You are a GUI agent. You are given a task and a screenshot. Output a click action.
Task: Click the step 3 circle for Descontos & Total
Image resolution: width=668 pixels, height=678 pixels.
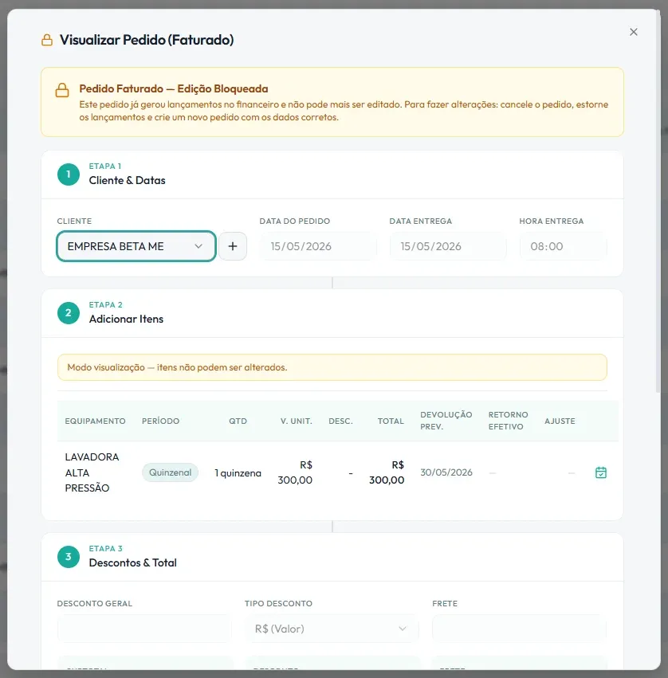point(69,556)
